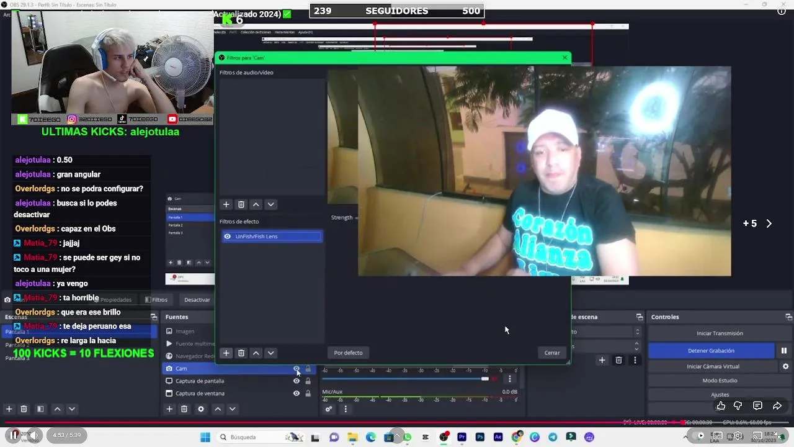Lock the Cam source
This screenshot has width=794, height=447.
pyautogui.click(x=308, y=369)
